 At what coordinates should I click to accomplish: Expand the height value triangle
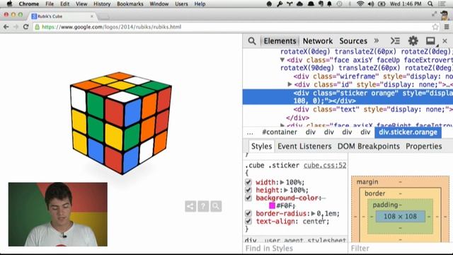pyautogui.click(x=286, y=191)
